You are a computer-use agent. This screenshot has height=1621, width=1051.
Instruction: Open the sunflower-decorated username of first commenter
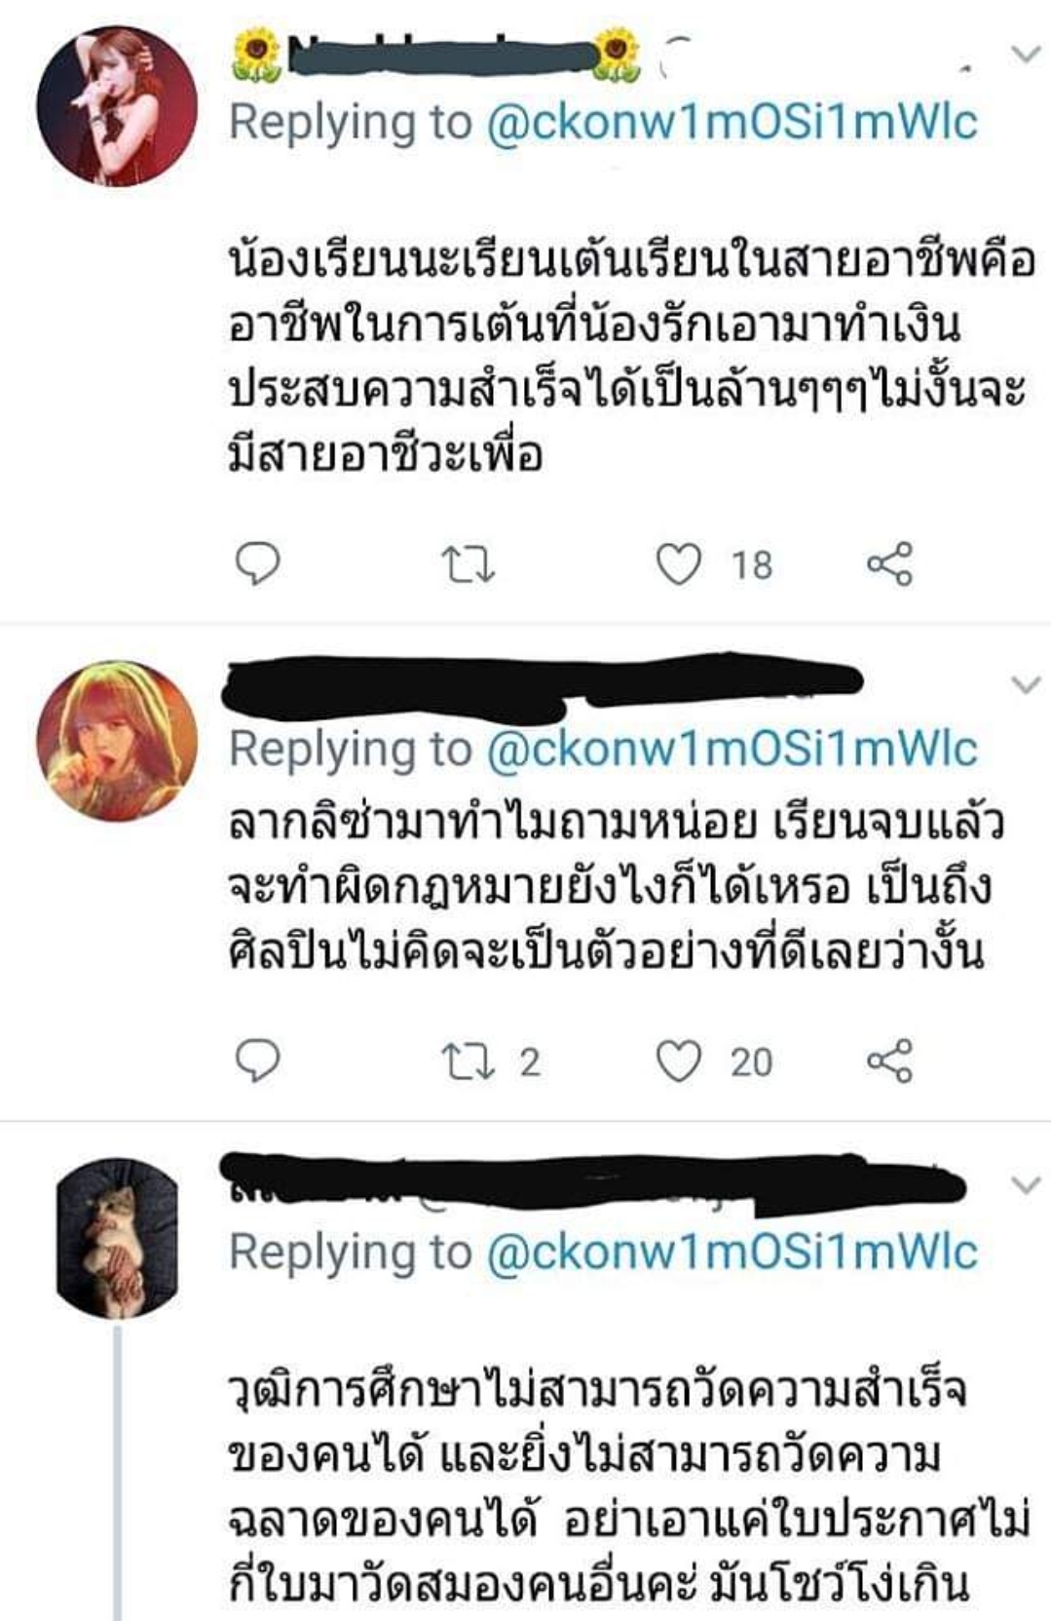[x=436, y=56]
